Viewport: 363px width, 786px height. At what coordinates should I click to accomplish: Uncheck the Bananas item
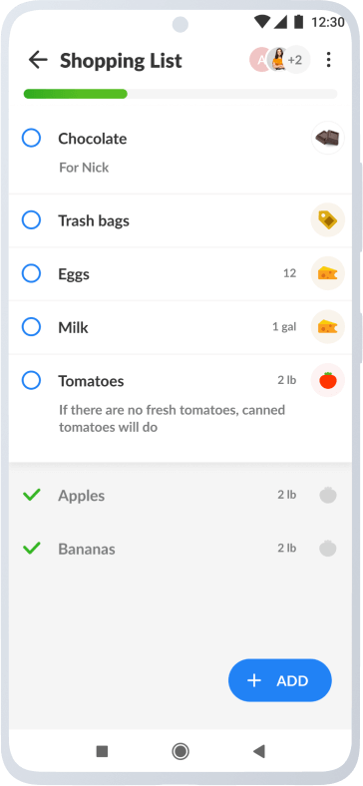pyautogui.click(x=32, y=549)
